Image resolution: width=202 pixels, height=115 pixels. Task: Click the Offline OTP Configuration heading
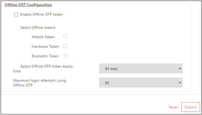(28, 5)
